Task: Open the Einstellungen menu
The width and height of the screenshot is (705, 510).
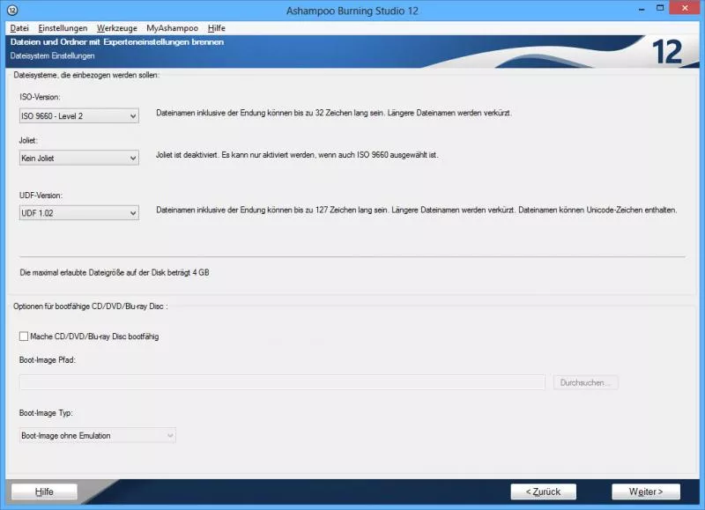Action: click(63, 28)
